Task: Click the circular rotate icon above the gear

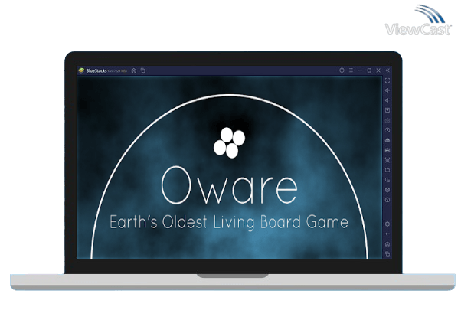Action: (x=387, y=200)
